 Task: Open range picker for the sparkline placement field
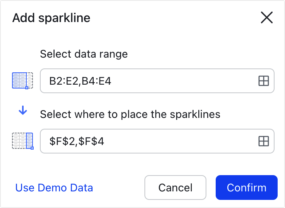(x=264, y=141)
